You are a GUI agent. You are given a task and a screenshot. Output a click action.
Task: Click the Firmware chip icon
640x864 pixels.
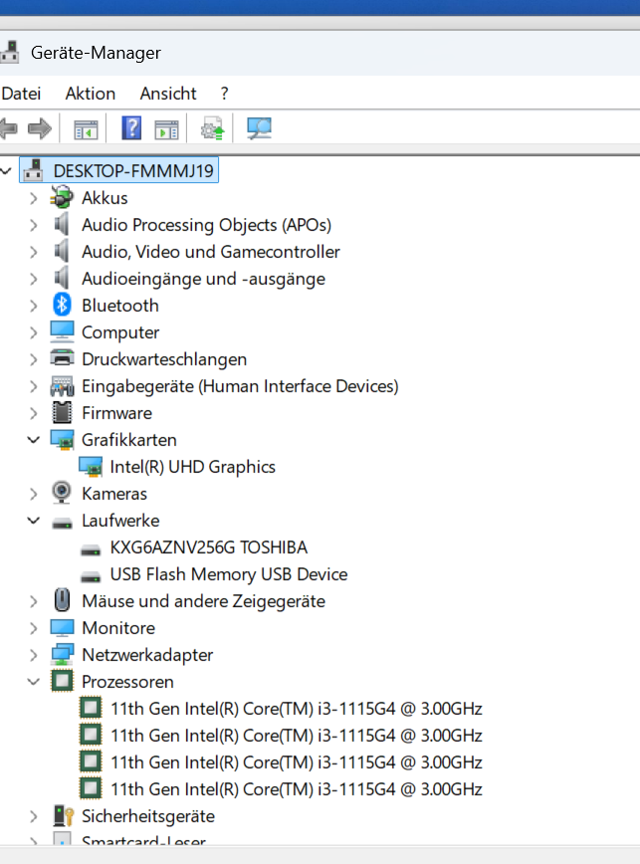click(x=62, y=413)
